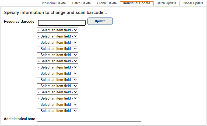Open the eighth item field dropdown

(x=57, y=74)
